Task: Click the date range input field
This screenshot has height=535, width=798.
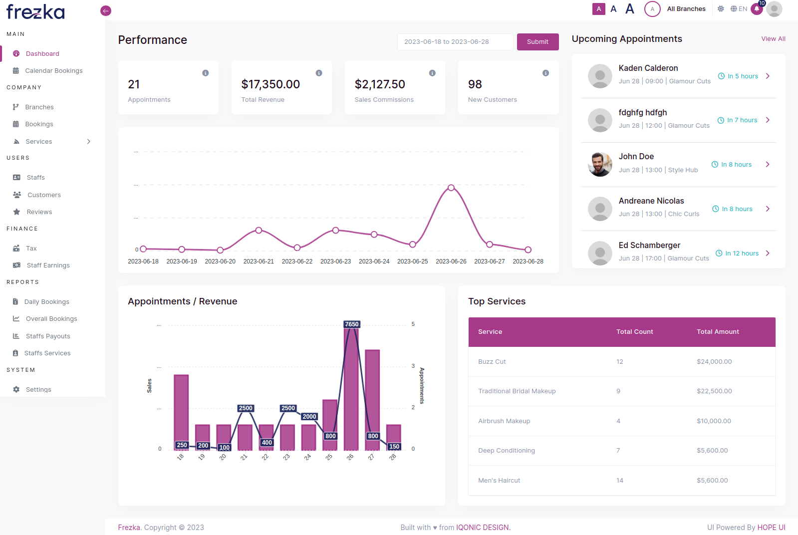Action: [x=455, y=42]
